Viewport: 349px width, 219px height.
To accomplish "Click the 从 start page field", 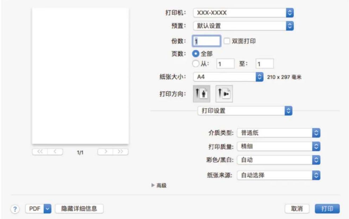I will 226,64.
